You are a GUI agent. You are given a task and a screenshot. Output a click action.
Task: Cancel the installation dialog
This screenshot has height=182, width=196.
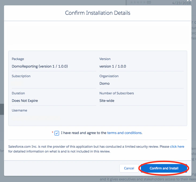tap(129, 168)
